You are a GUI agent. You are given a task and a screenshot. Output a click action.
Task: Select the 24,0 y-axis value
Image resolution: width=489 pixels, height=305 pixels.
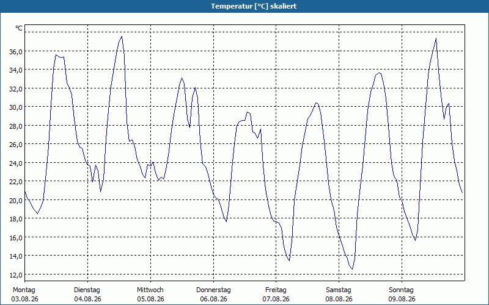[16, 163]
